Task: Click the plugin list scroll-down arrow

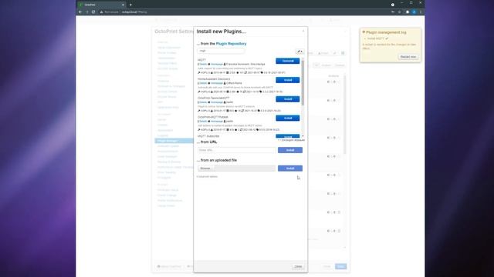Action: [303, 136]
